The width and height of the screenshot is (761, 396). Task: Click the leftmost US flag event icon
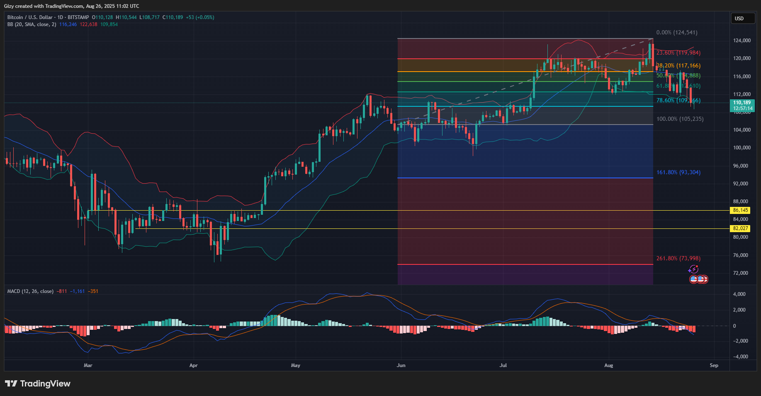click(x=694, y=279)
